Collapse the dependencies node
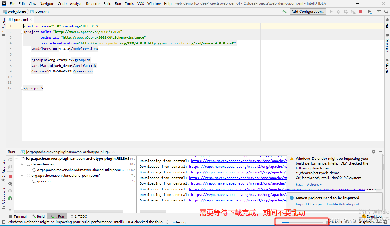This screenshot has height=226, width=390. pyautogui.click(x=23, y=164)
